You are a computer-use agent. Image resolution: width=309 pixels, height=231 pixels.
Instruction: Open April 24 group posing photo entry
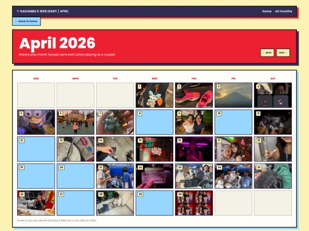pyautogui.click(x=233, y=176)
